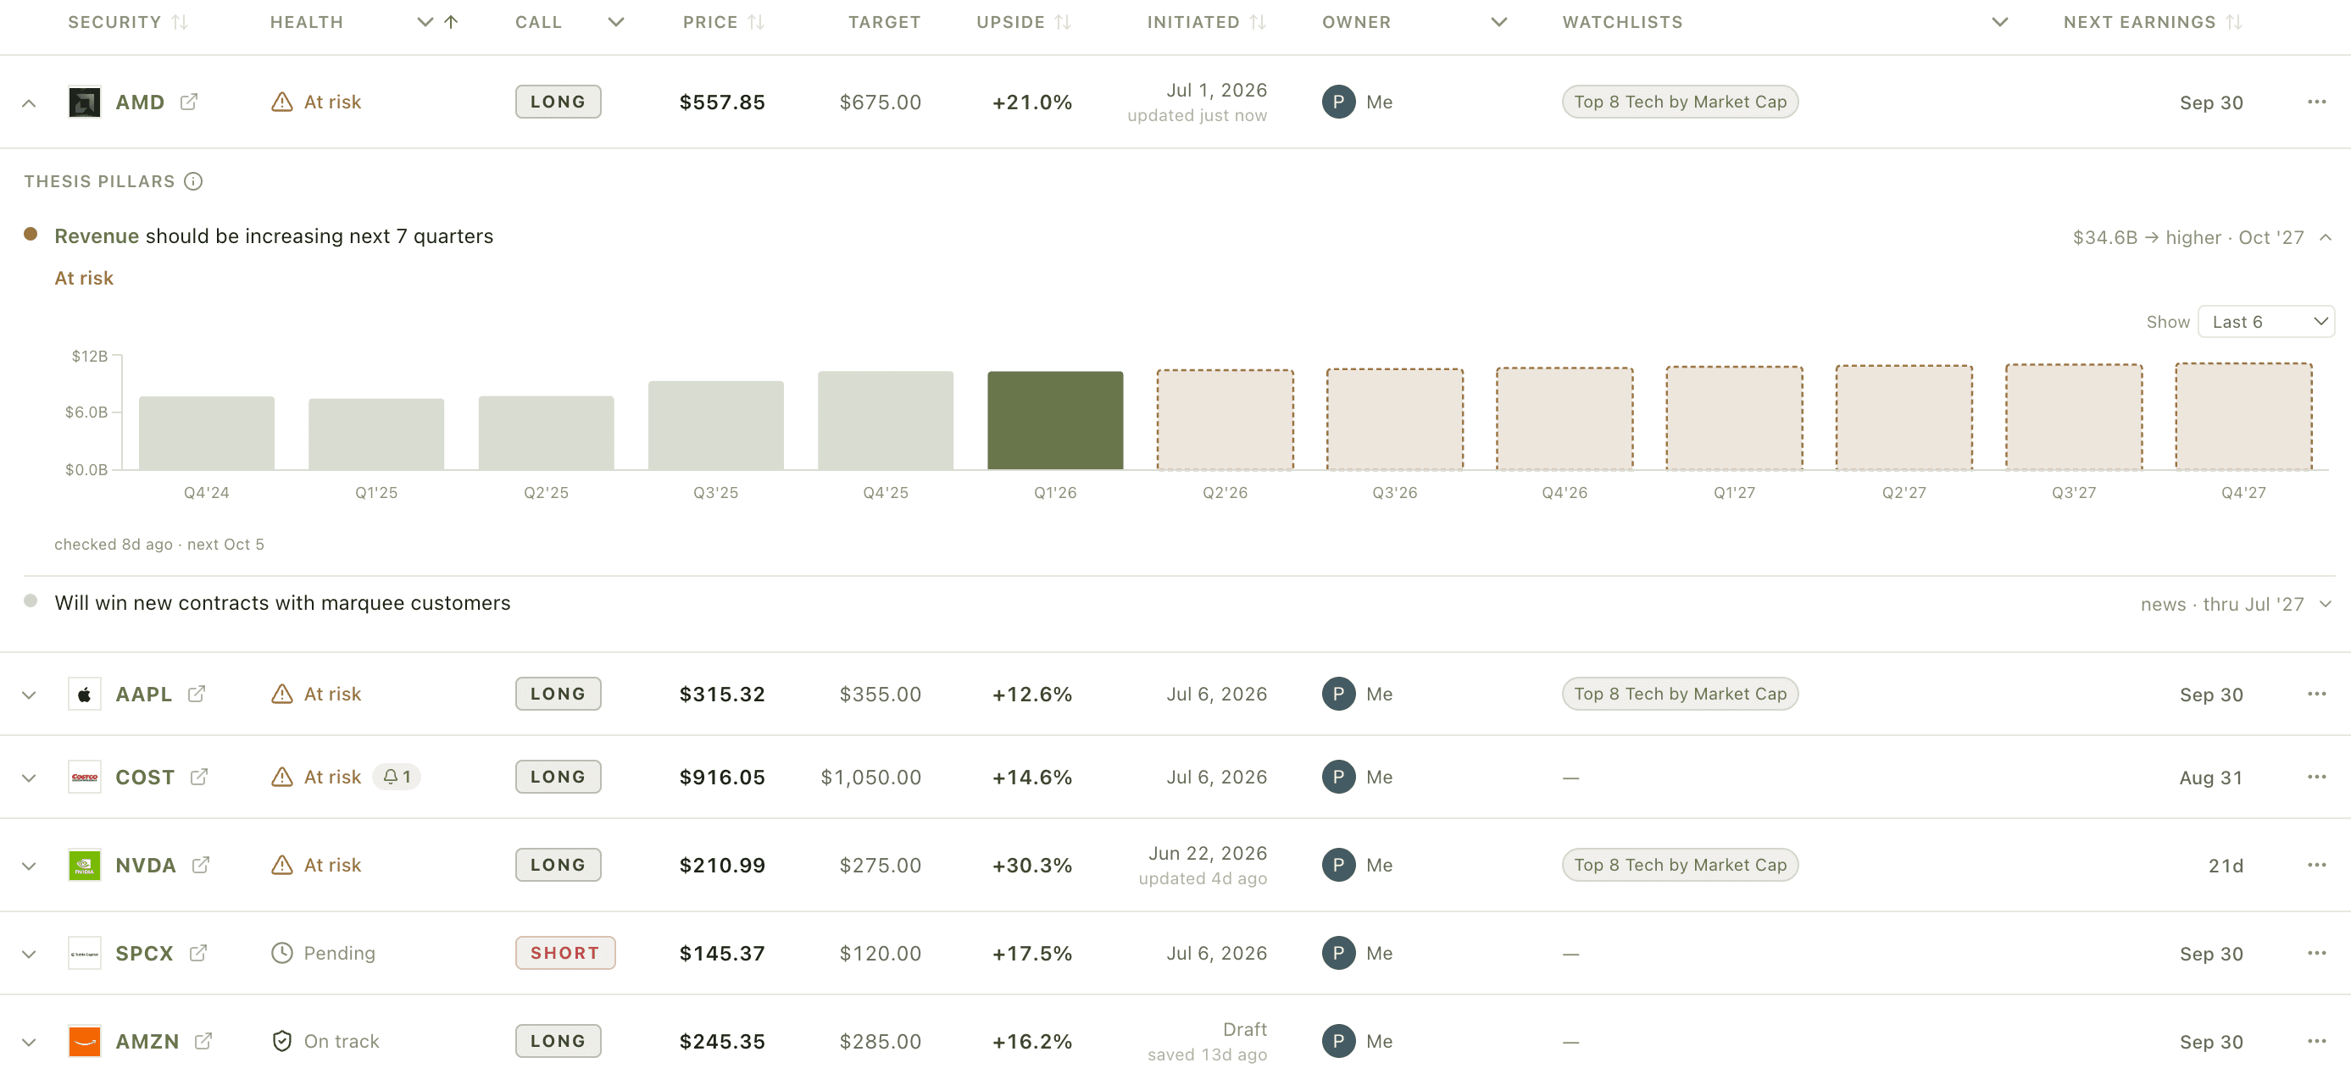This screenshot has width=2351, height=1074.
Task: Expand the COST row
Action: (29, 778)
